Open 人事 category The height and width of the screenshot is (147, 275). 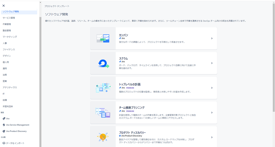click(5, 43)
